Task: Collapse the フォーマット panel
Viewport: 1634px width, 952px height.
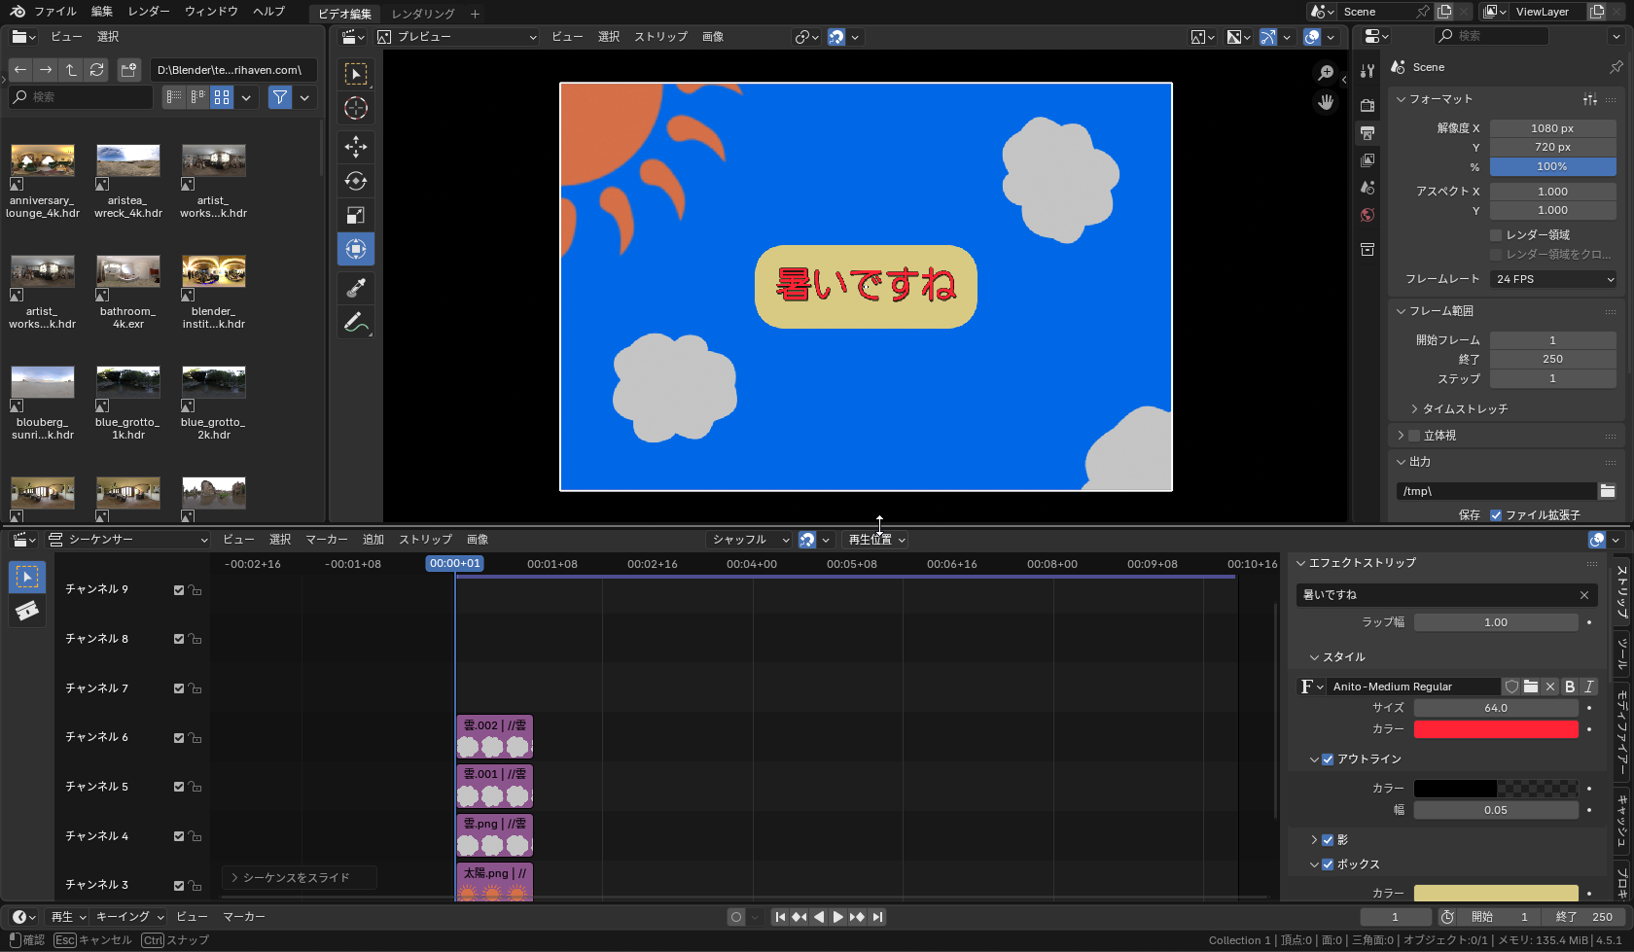Action: click(x=1440, y=99)
